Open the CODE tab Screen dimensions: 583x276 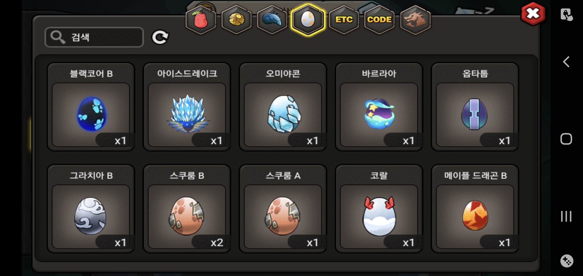379,20
